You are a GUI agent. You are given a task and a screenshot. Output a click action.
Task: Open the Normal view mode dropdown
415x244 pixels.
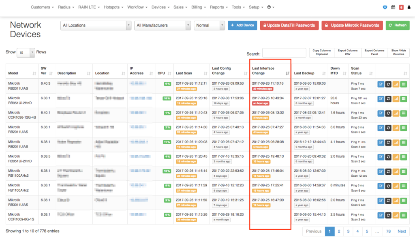click(210, 26)
